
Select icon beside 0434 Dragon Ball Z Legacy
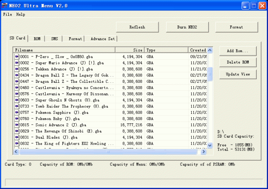(17, 75)
